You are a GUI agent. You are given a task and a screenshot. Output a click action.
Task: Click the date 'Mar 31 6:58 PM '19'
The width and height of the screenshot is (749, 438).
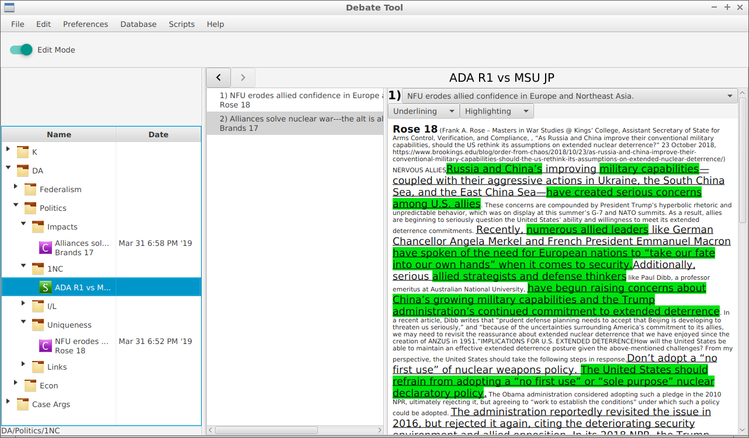pos(155,243)
